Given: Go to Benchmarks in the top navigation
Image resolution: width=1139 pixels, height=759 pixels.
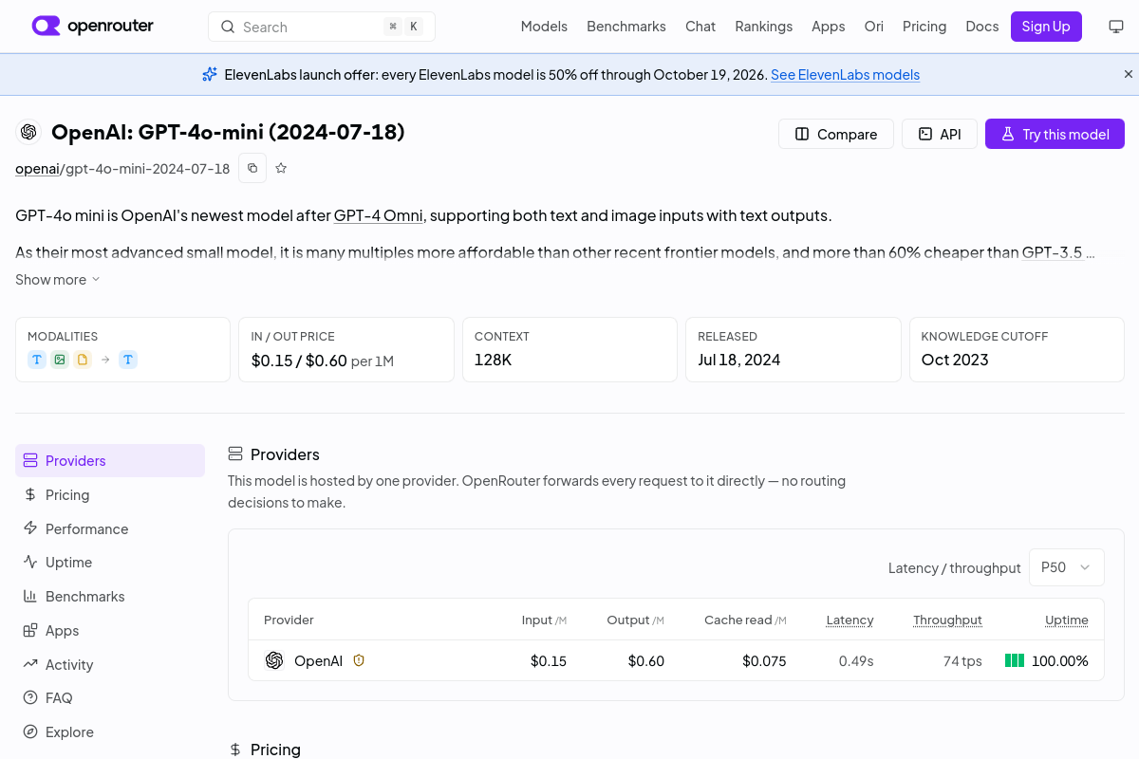Looking at the screenshot, I should pos(626,27).
